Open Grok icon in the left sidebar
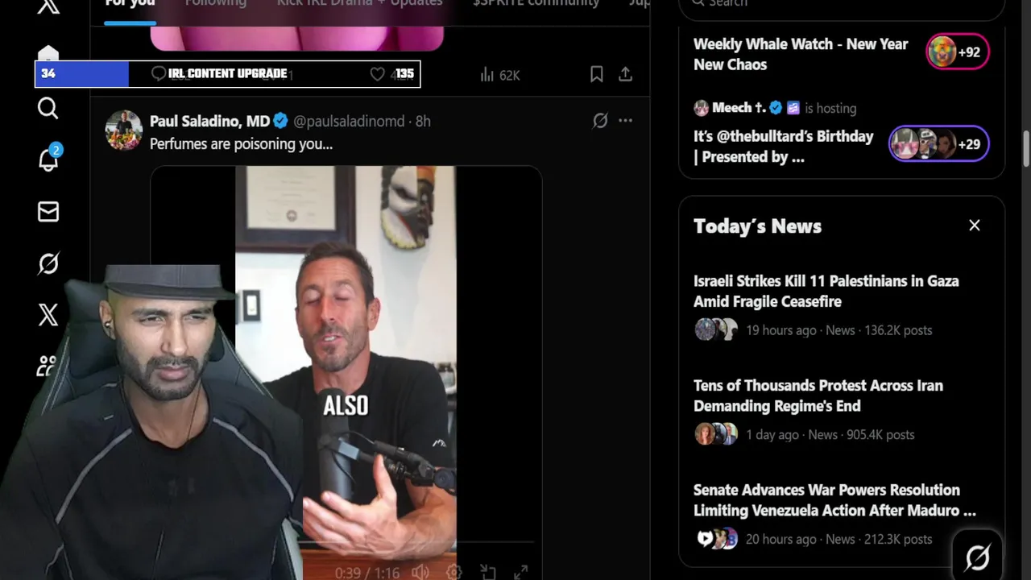This screenshot has height=580, width=1031. tap(48, 263)
